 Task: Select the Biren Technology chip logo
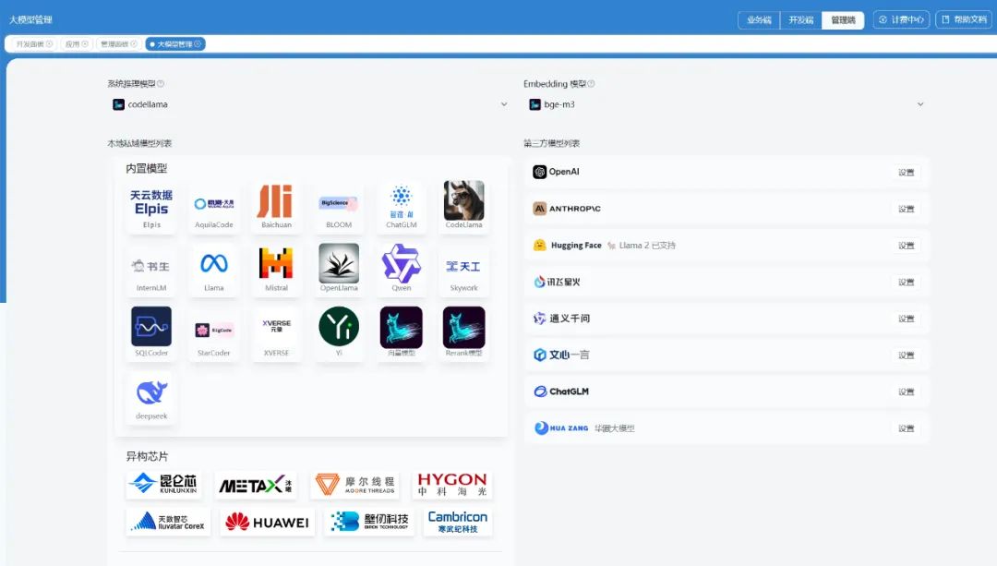[x=368, y=522]
